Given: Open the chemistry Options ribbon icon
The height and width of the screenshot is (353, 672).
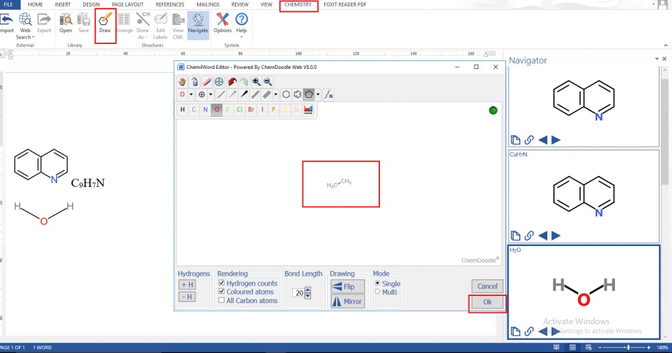Looking at the screenshot, I should (x=222, y=23).
